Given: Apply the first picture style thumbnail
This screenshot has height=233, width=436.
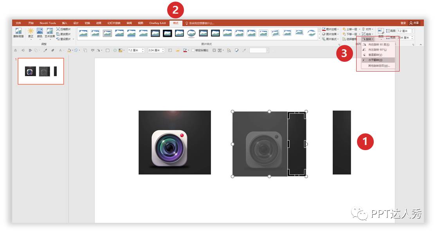Looking at the screenshot, I should click(x=83, y=33).
